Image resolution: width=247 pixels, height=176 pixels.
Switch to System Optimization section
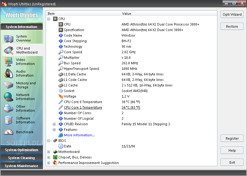click(x=22, y=150)
